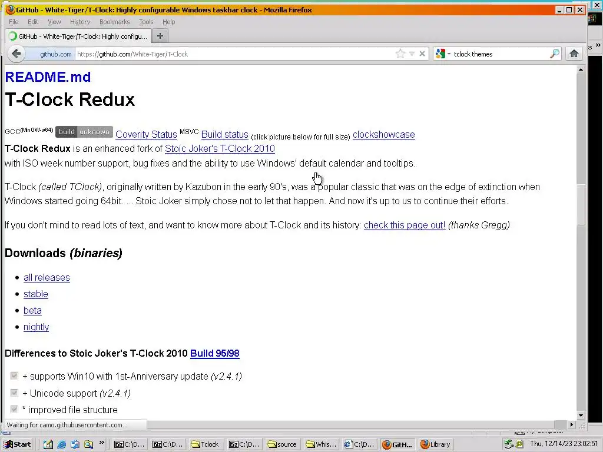Screen dimensions: 603x452
Task: Open Stoic Joker's T-Clock 2010 link
Action: pyautogui.click(x=220, y=149)
